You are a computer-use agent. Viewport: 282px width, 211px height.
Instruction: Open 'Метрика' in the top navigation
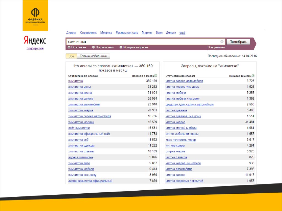106,32
